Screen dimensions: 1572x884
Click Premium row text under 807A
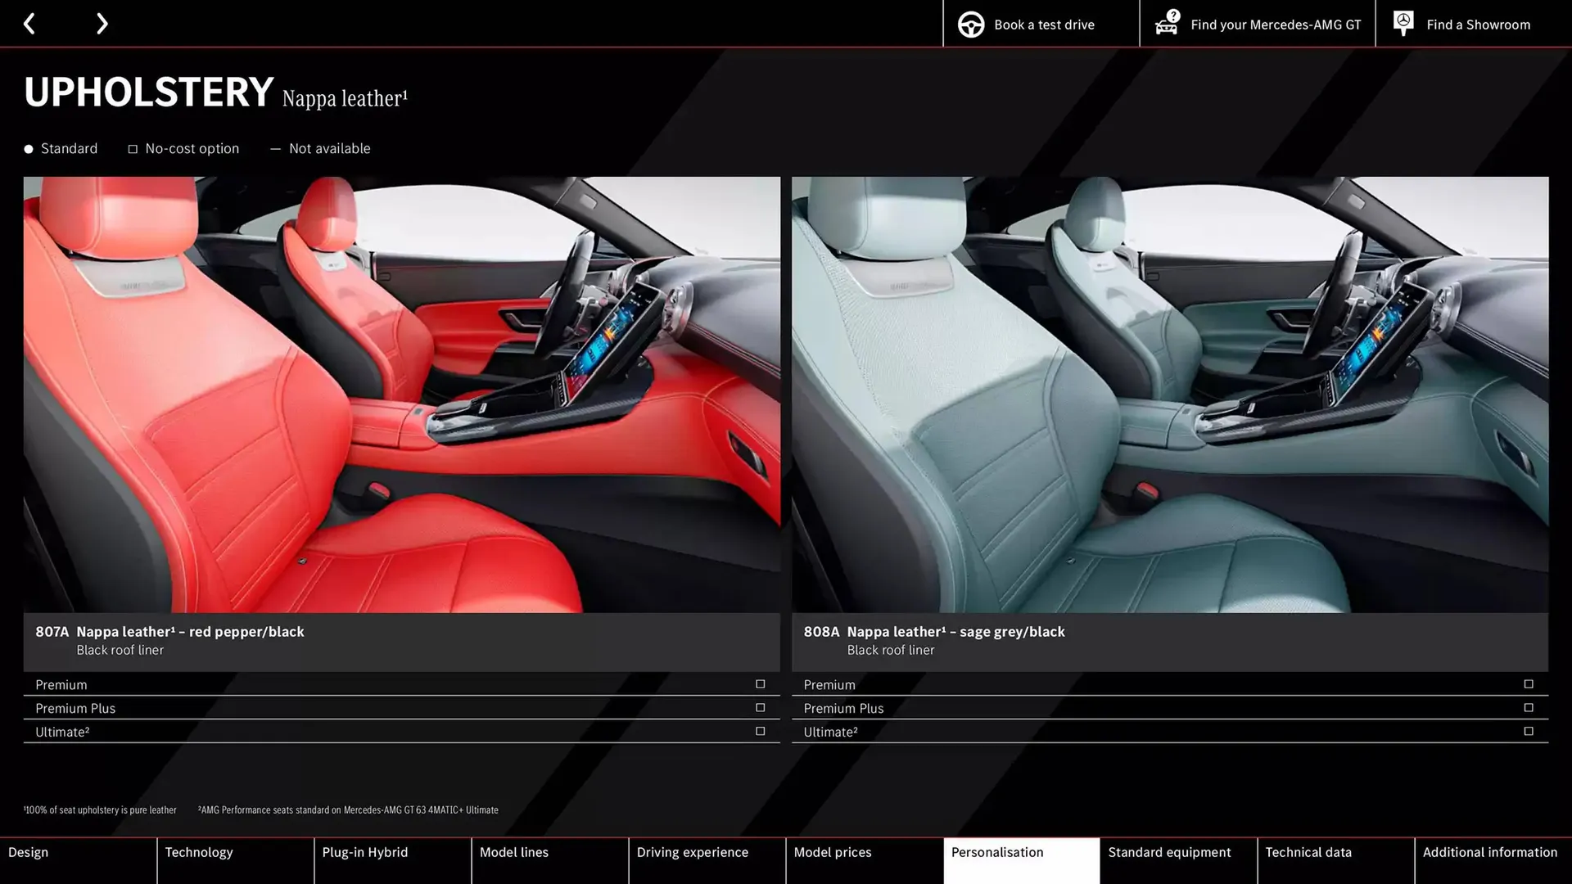pos(61,685)
